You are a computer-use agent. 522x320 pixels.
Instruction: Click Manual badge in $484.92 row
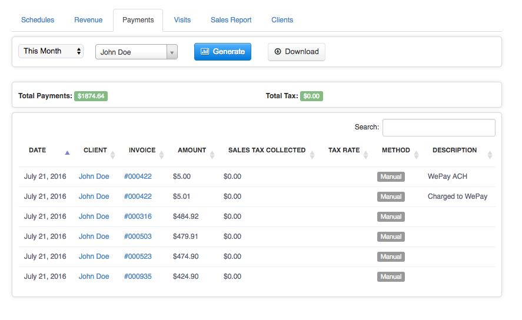click(x=391, y=216)
